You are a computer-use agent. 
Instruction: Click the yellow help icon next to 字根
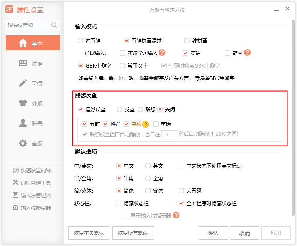click(x=146, y=124)
